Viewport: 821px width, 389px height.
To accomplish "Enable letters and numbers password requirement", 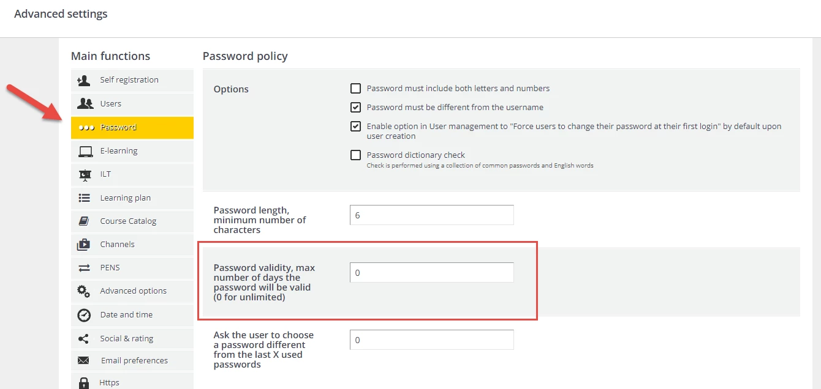I will (x=355, y=88).
